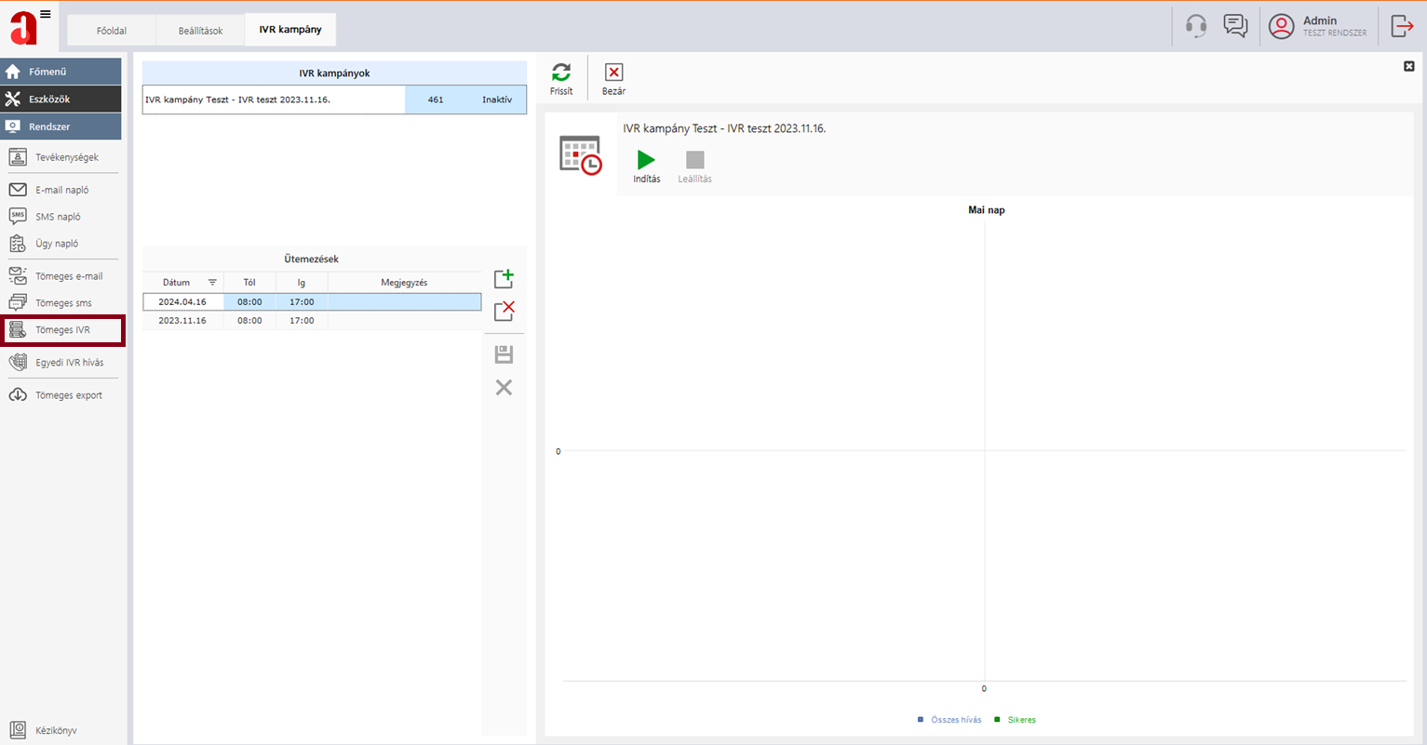Open the chat messages icon

(x=1235, y=26)
